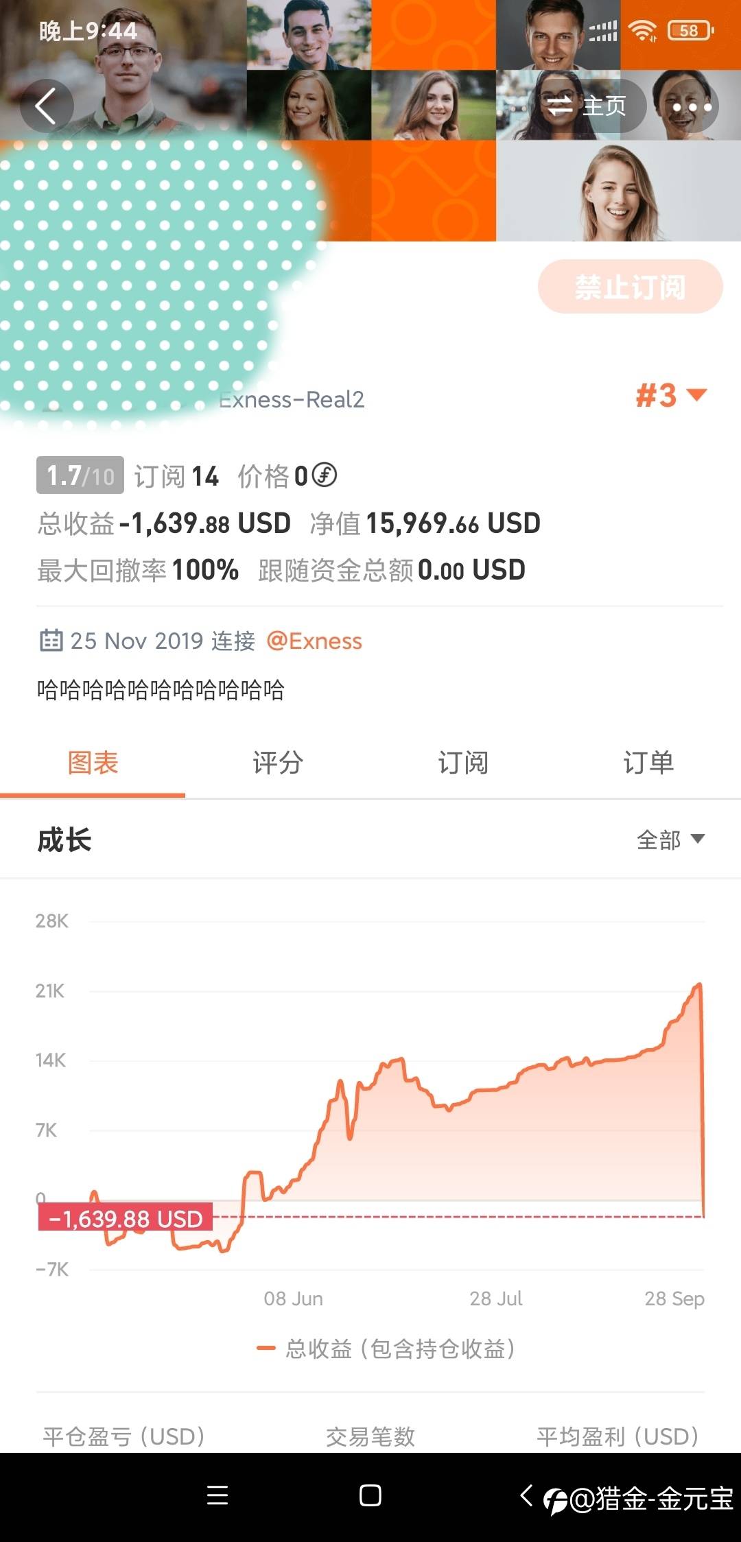741x1542 pixels.
Task: Tap the price coin icon
Action: click(325, 475)
